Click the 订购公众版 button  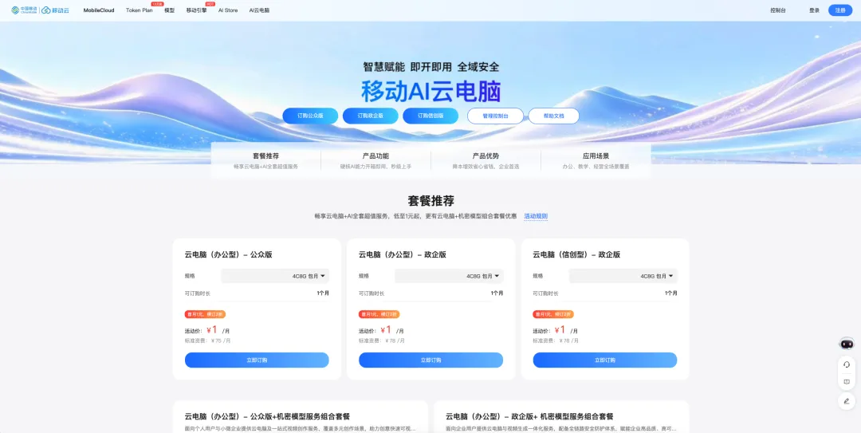click(x=310, y=116)
